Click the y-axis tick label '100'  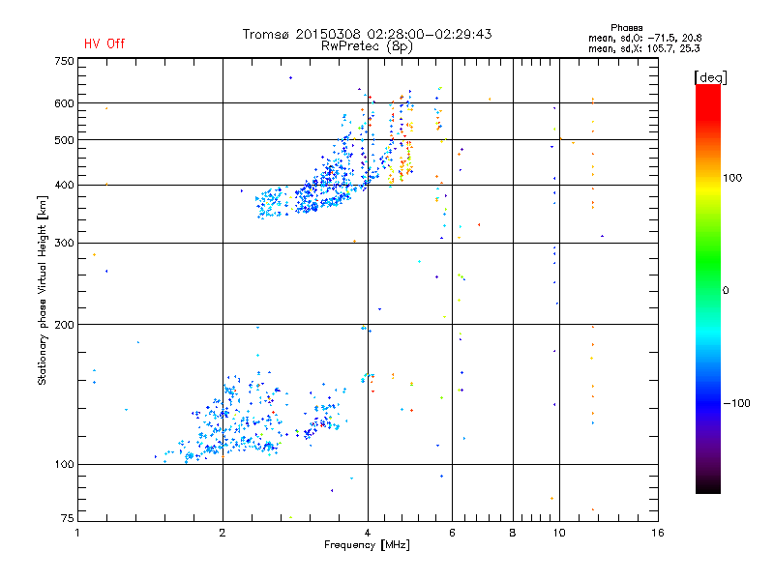pyautogui.click(x=64, y=465)
